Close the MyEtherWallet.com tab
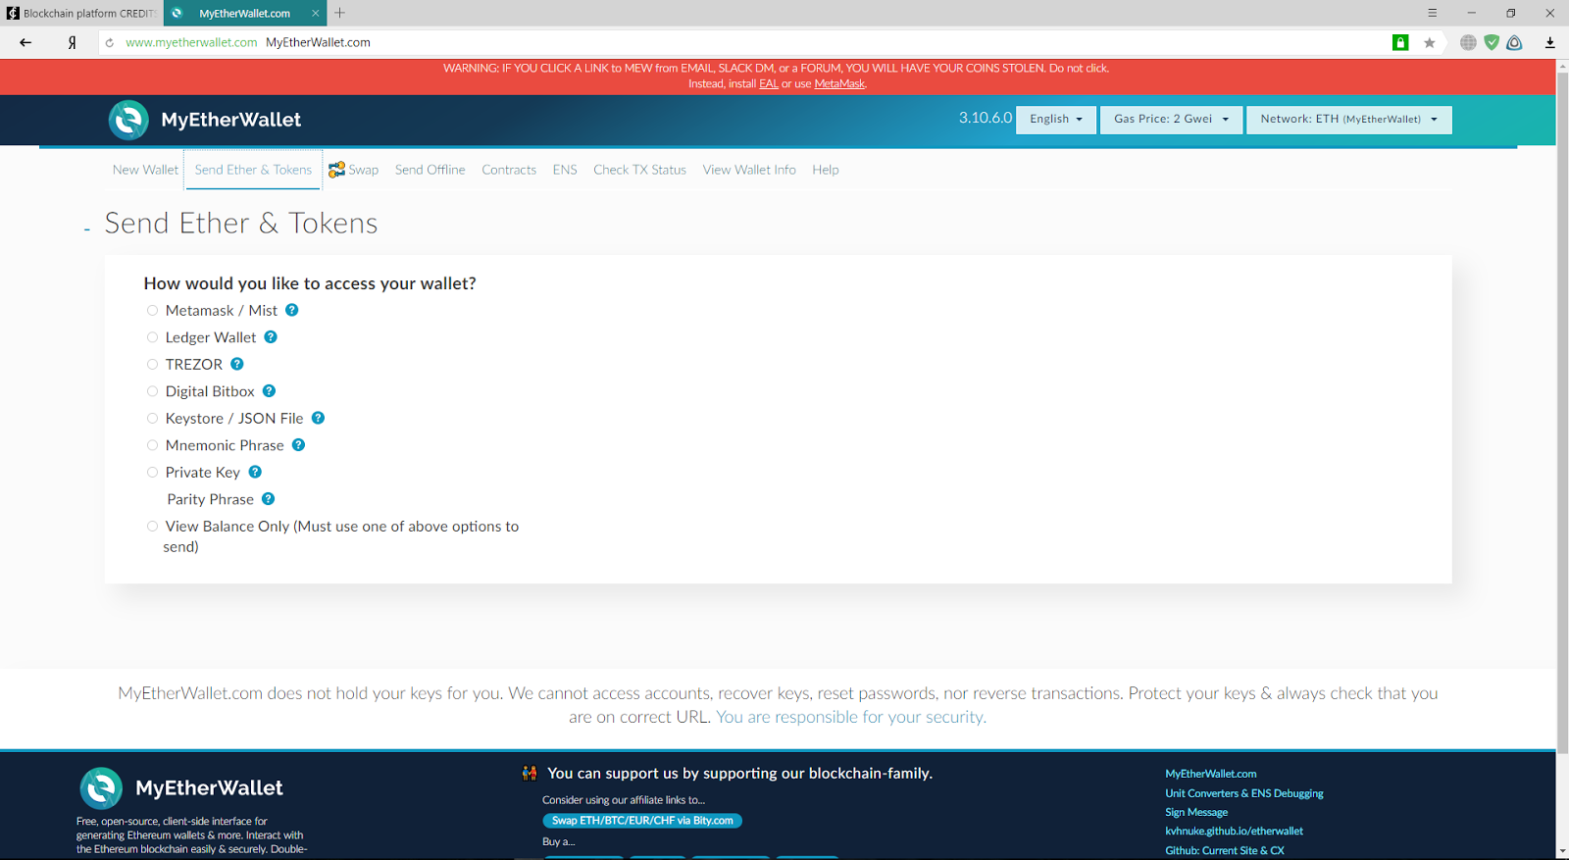1569x860 pixels. click(316, 13)
